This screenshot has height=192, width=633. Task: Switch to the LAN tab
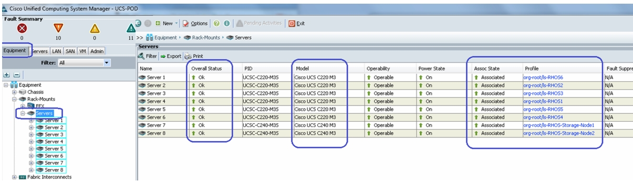pyautogui.click(x=57, y=51)
